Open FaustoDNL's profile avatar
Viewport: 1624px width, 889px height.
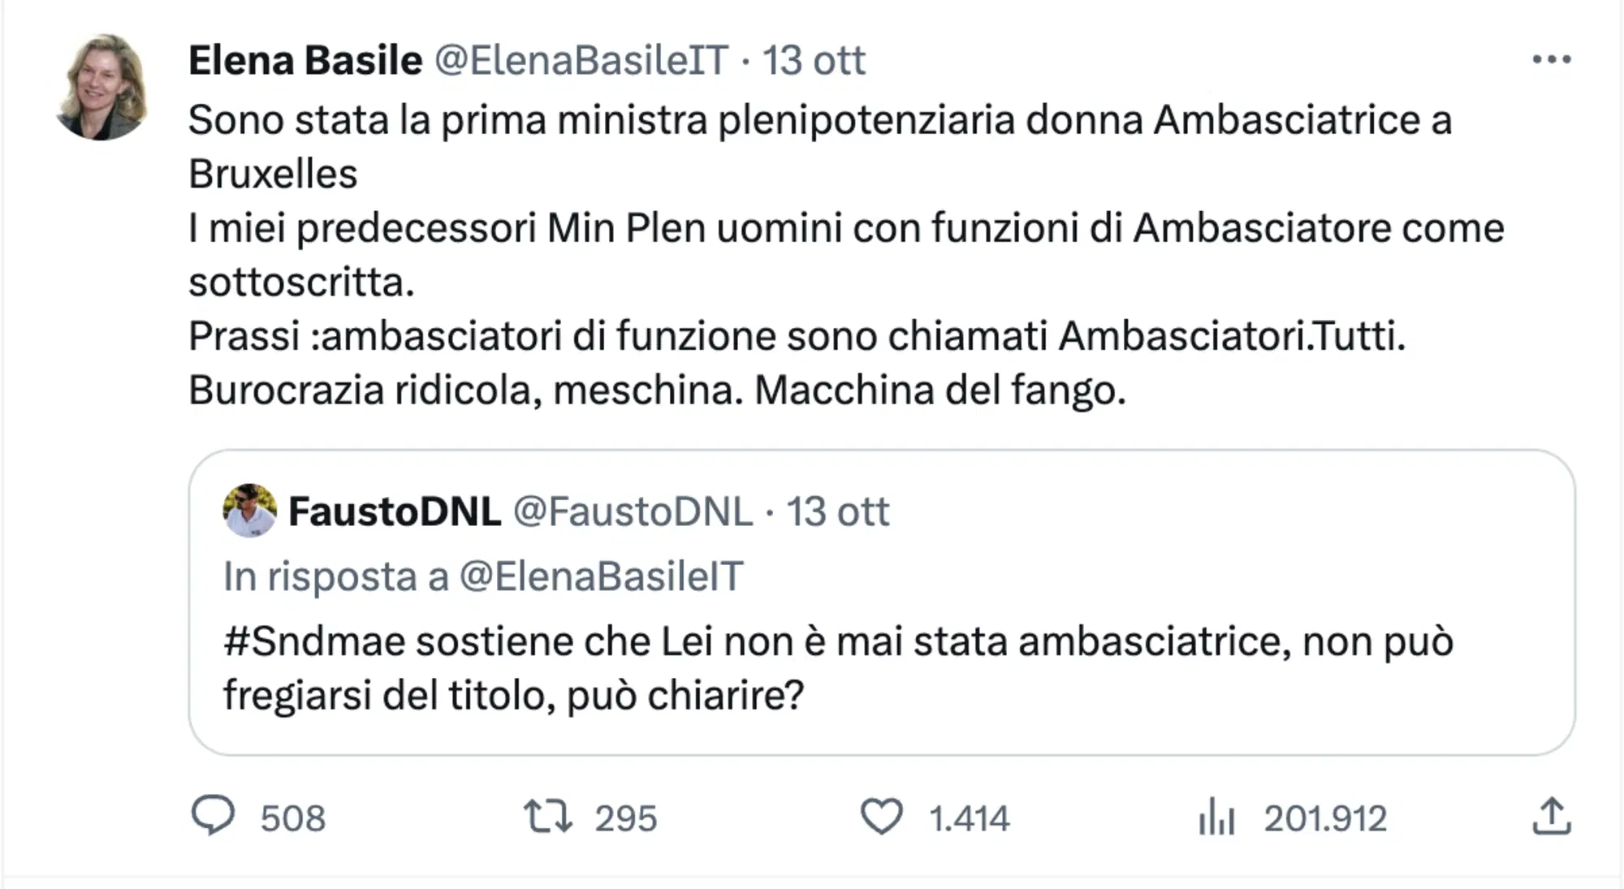(245, 511)
